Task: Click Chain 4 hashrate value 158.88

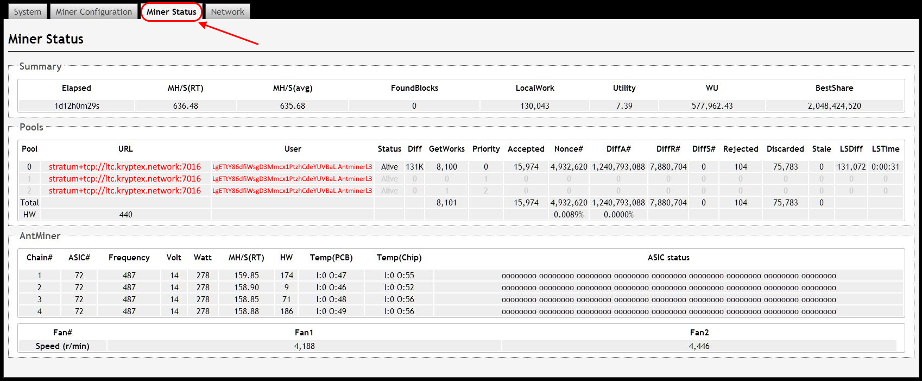Action: point(247,311)
